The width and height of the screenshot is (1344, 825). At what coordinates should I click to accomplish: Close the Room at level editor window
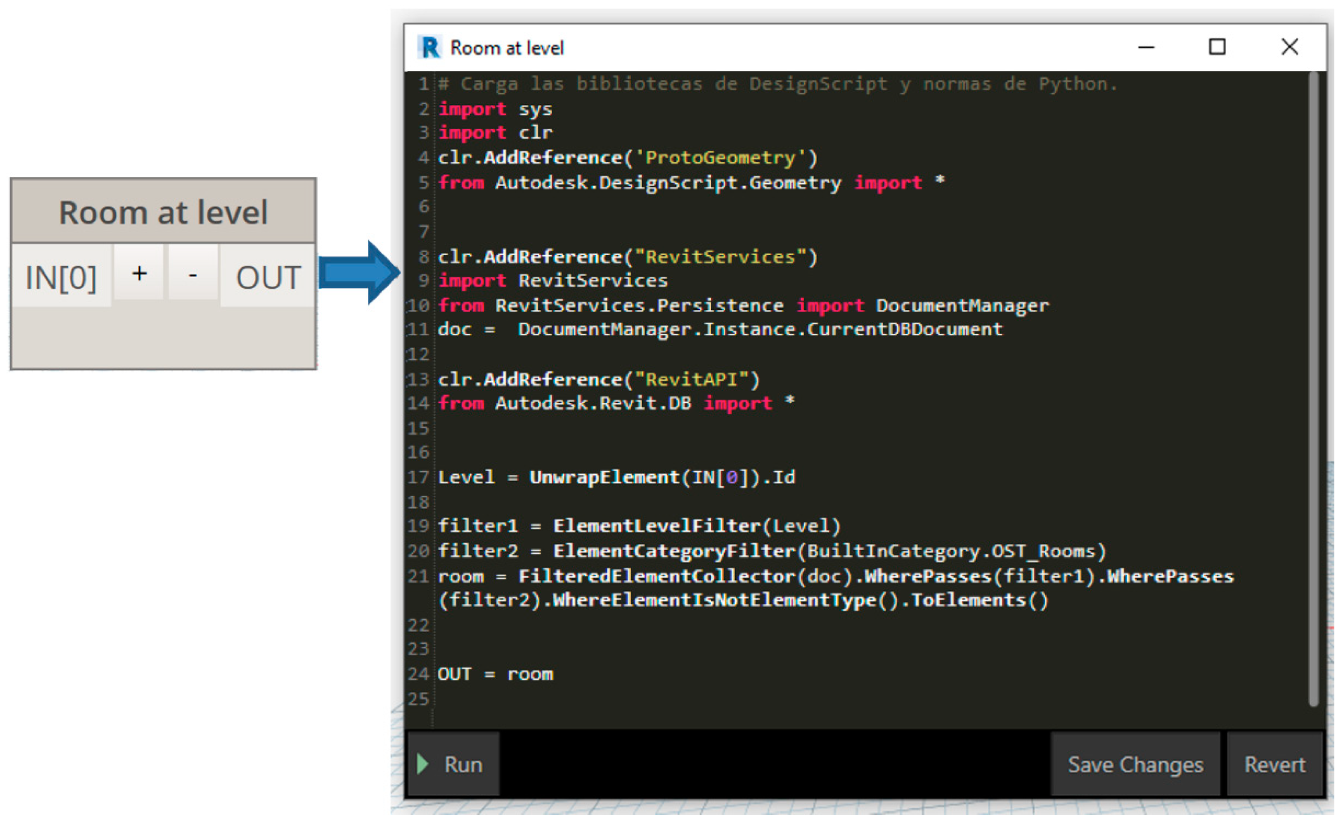(1289, 47)
